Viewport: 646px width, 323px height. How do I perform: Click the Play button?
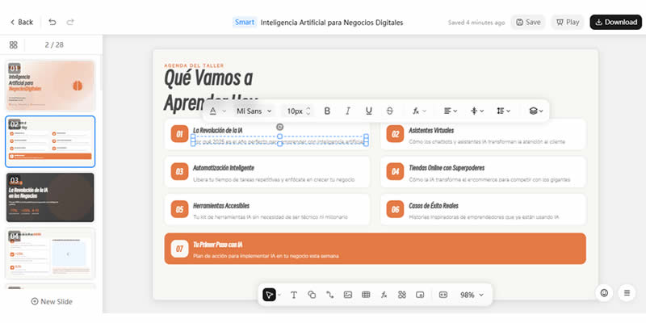tap(567, 22)
